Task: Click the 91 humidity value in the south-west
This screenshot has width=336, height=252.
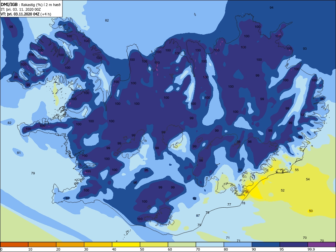Action: (x=68, y=199)
